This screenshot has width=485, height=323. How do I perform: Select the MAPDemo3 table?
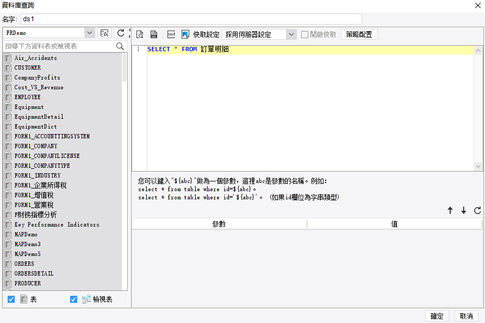coord(27,244)
